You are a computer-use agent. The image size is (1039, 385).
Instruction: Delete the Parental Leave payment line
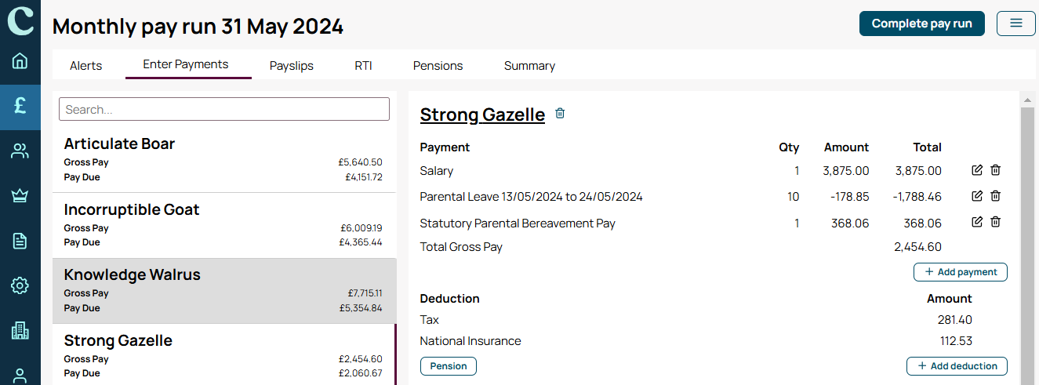tap(995, 196)
